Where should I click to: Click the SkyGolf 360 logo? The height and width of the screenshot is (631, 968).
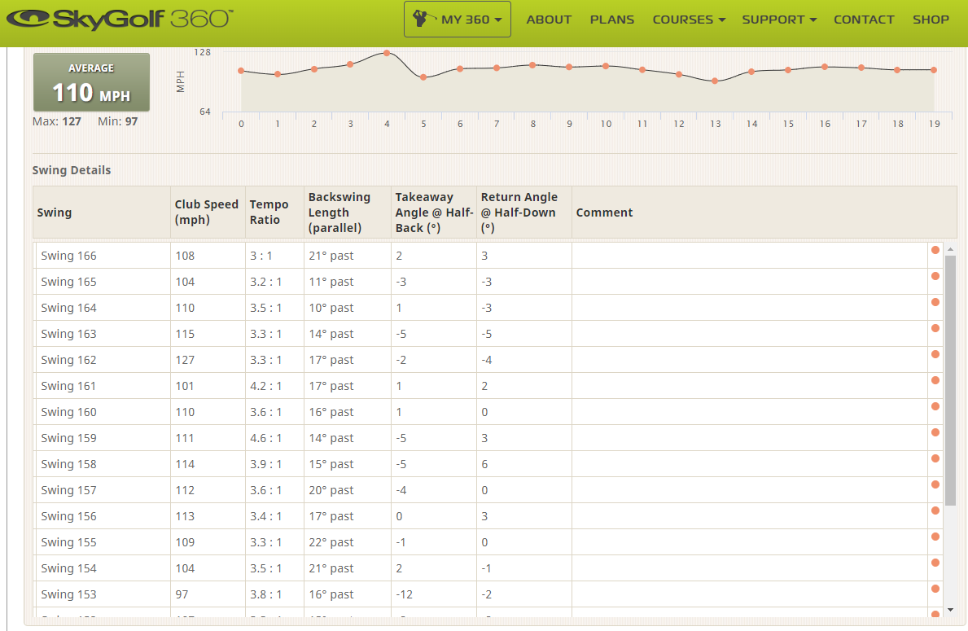click(120, 19)
